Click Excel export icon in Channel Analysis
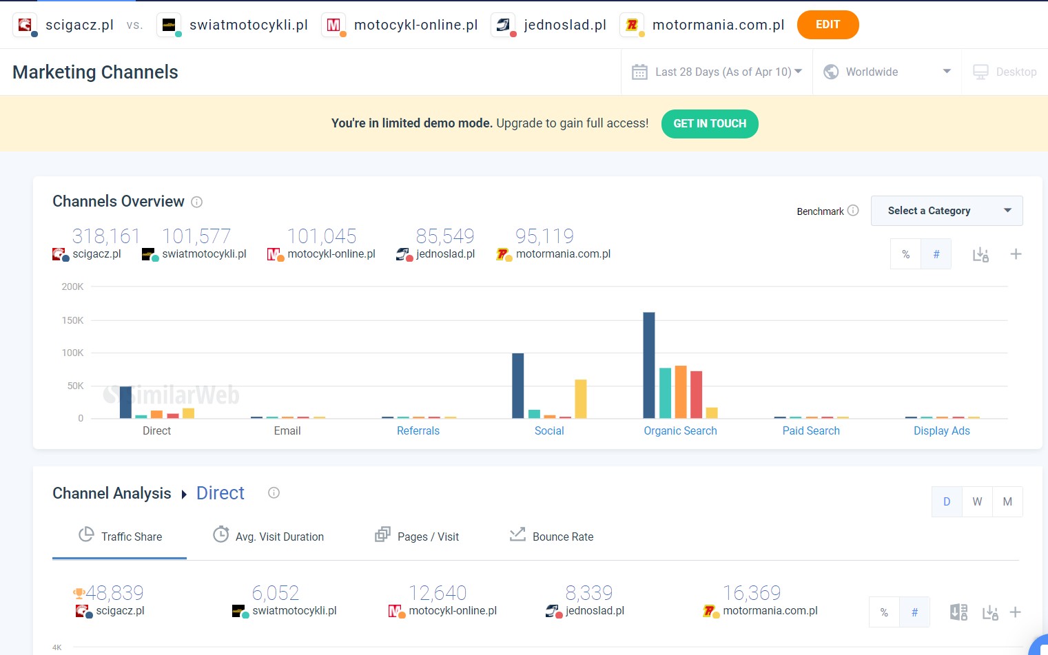The image size is (1048, 655). [958, 612]
